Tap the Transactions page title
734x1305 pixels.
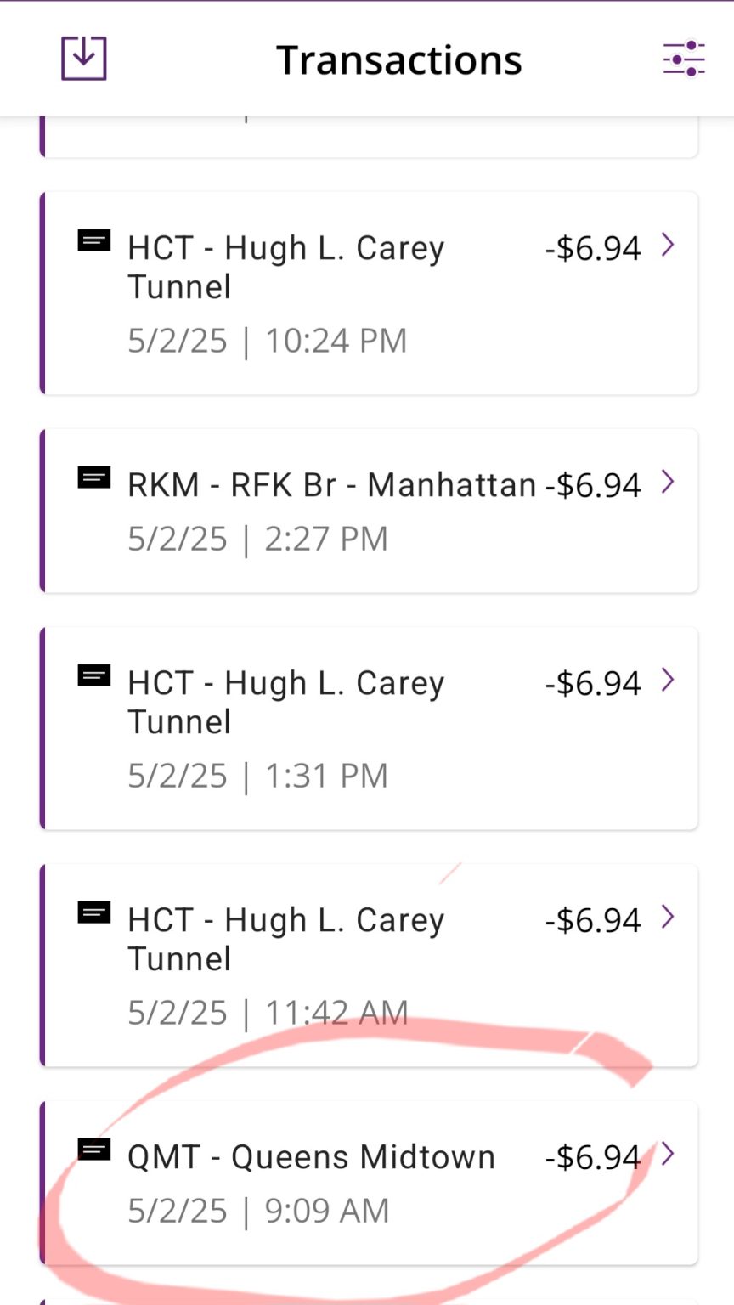click(x=399, y=60)
